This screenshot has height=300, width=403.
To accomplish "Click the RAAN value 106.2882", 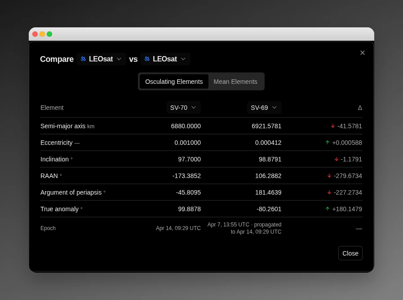I will point(268,176).
